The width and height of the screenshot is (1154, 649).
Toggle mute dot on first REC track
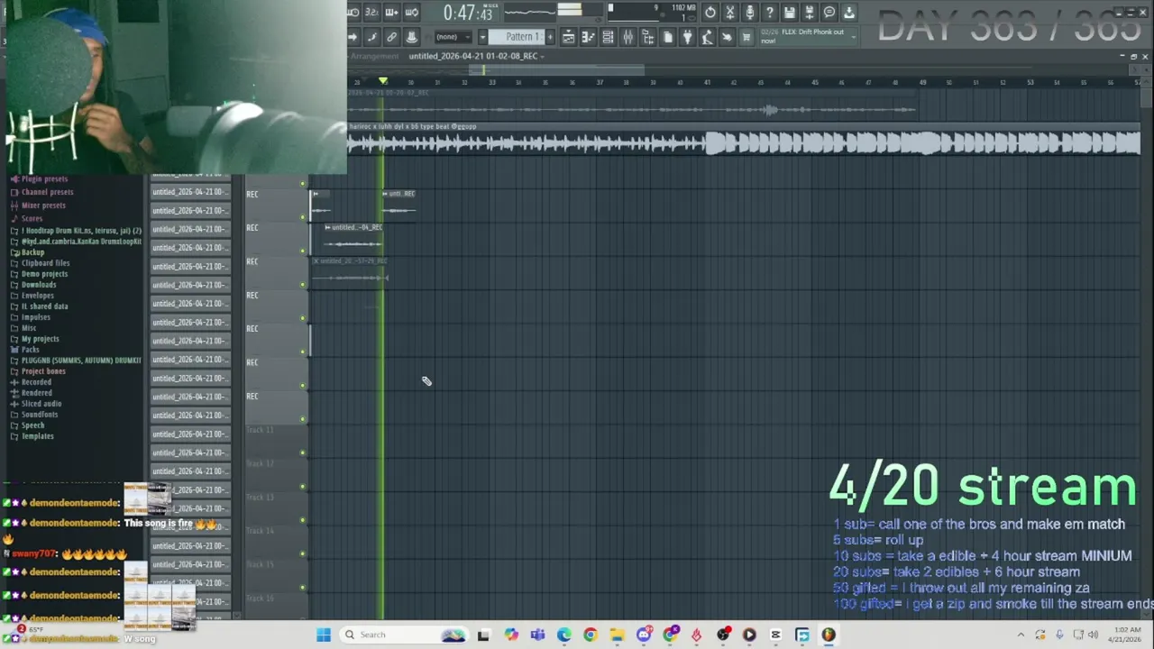[x=303, y=217]
